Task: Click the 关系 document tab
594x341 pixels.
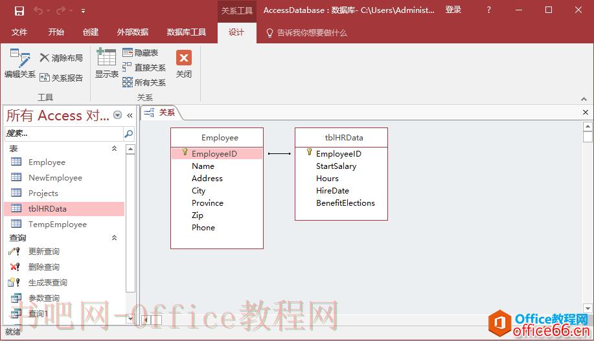Action: (161, 113)
